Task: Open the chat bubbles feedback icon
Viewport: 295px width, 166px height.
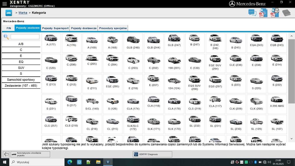Action: coord(252,13)
